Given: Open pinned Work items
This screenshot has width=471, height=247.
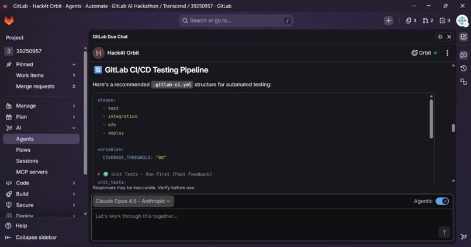Looking at the screenshot, I should pyautogui.click(x=41, y=75).
